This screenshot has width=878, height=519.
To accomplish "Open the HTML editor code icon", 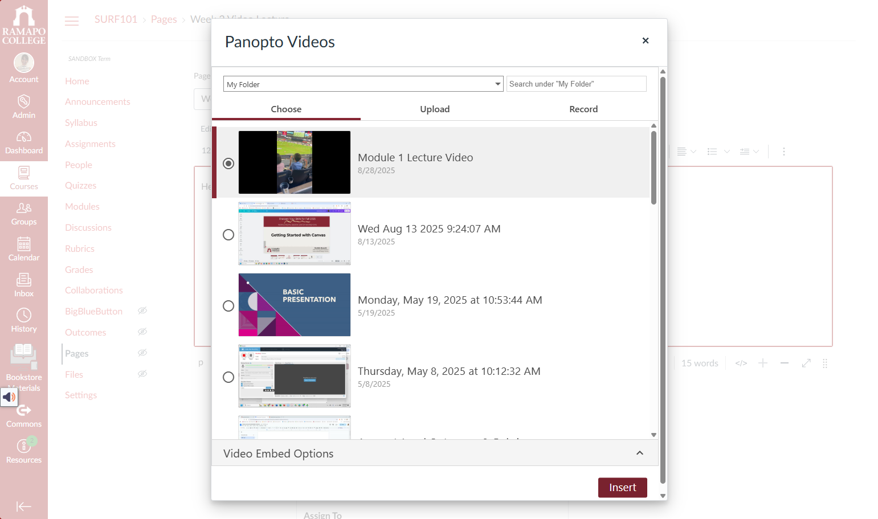I will point(741,363).
